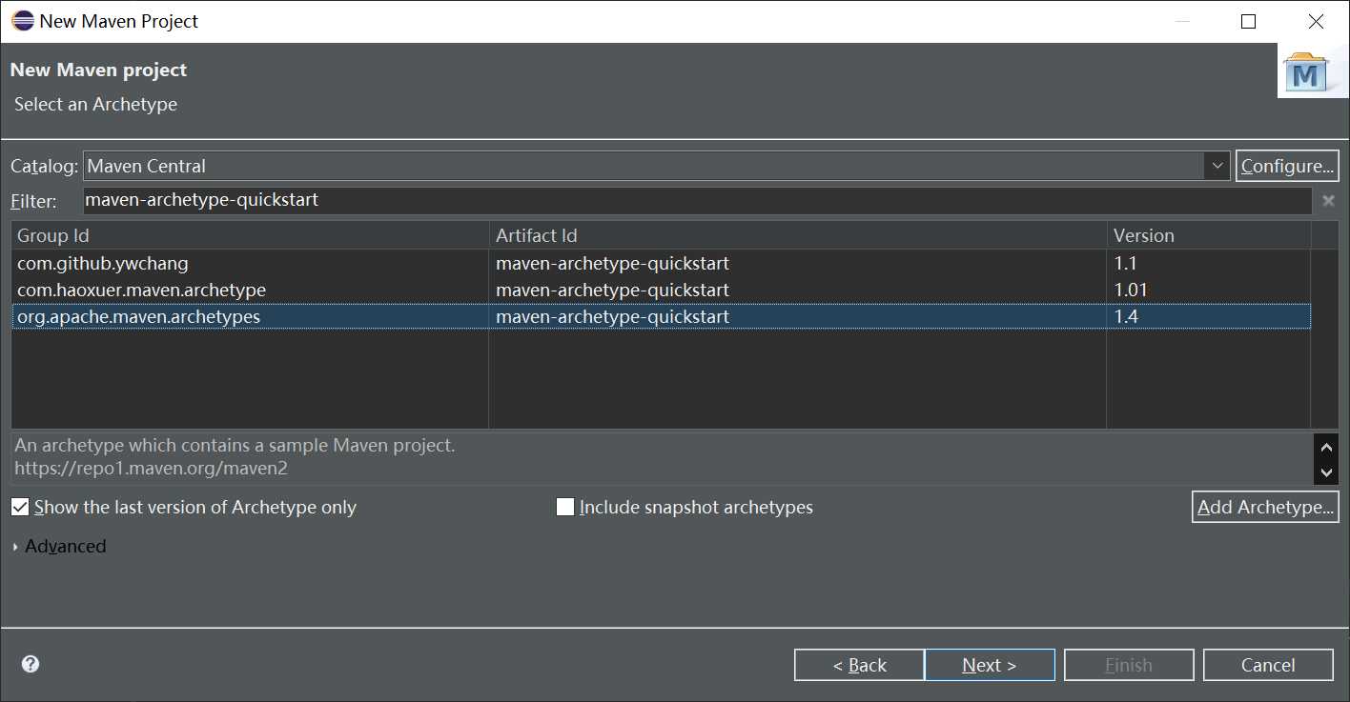Click into the Filter text field

click(697, 201)
